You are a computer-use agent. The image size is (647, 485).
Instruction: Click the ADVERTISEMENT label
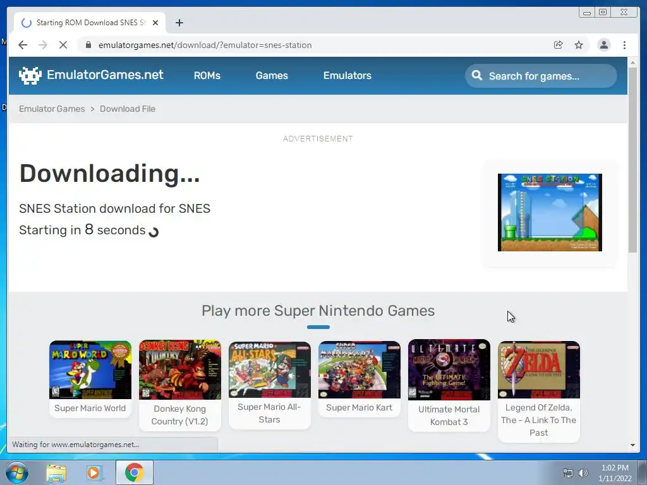pos(318,139)
